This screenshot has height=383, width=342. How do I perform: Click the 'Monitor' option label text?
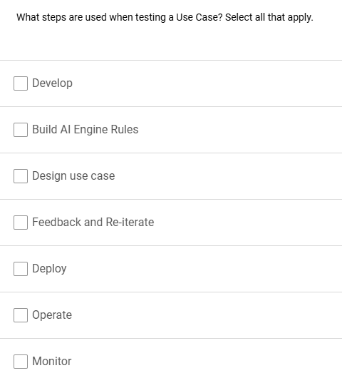pyautogui.click(x=52, y=362)
